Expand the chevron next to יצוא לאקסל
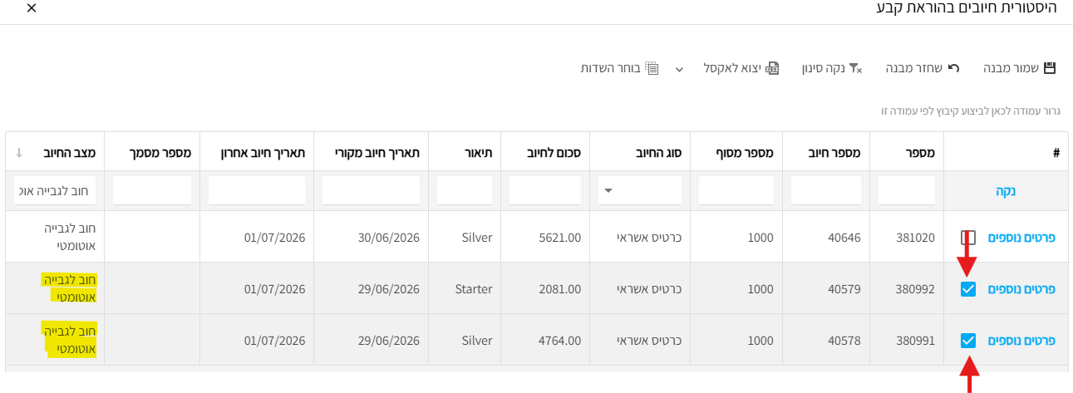Viewport: 1073px width, 393px height. (x=679, y=69)
